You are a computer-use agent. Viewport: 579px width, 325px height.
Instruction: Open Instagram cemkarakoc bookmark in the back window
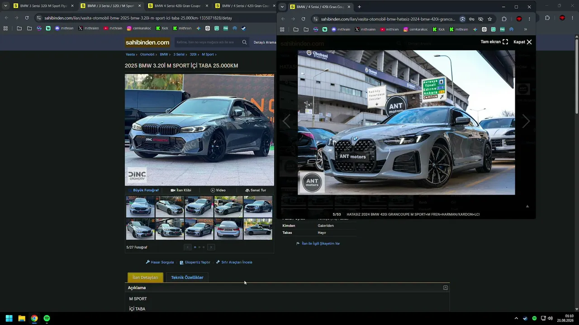click(x=139, y=28)
